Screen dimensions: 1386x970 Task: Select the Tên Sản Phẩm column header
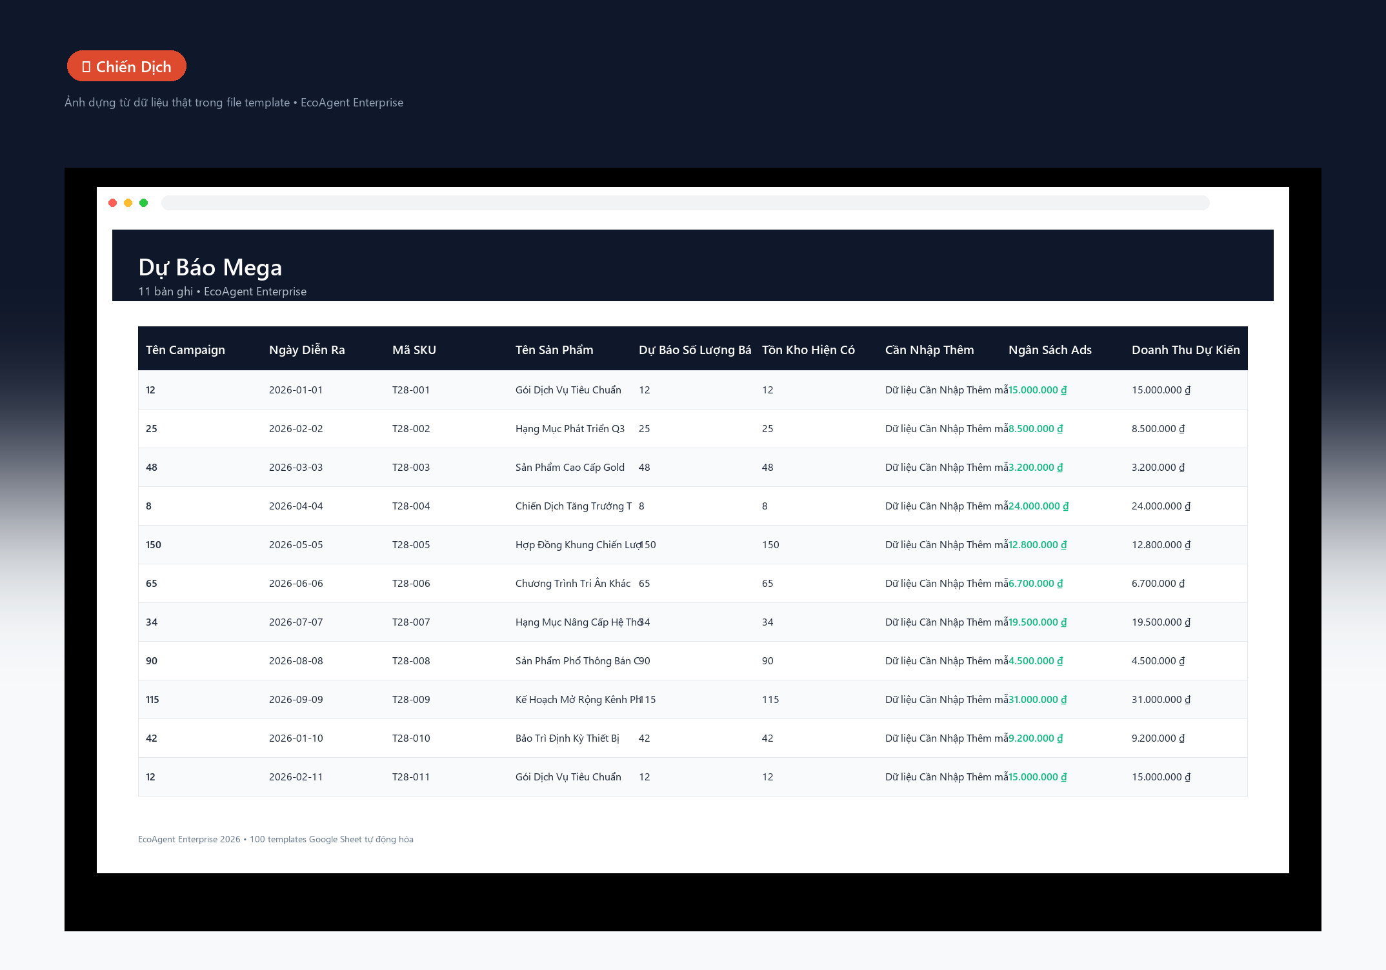tap(554, 350)
